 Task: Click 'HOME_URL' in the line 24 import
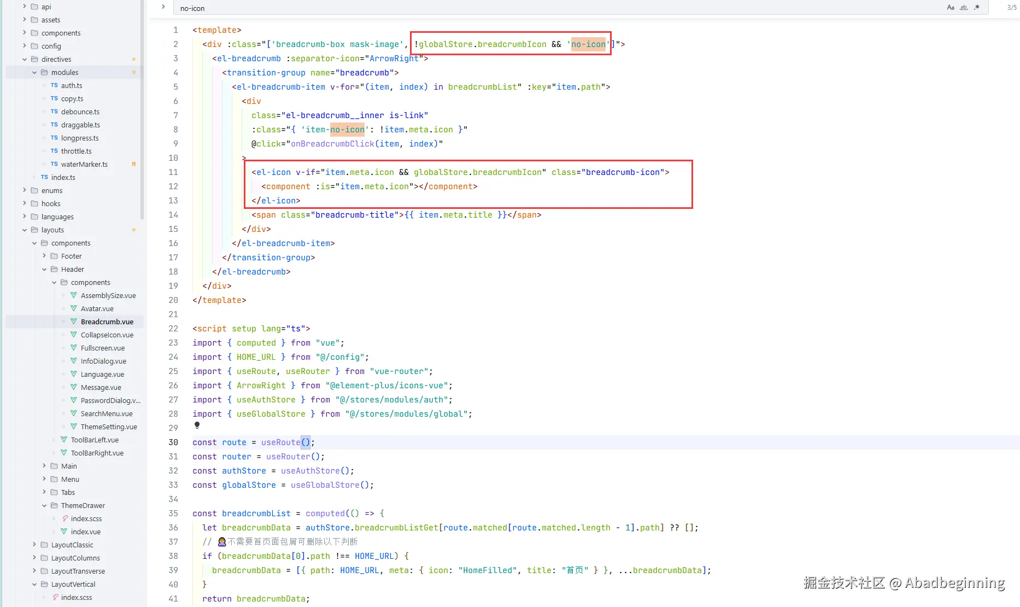click(256, 357)
